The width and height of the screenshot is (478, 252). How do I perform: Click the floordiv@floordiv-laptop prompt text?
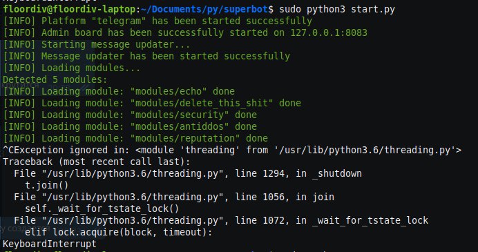point(70,10)
